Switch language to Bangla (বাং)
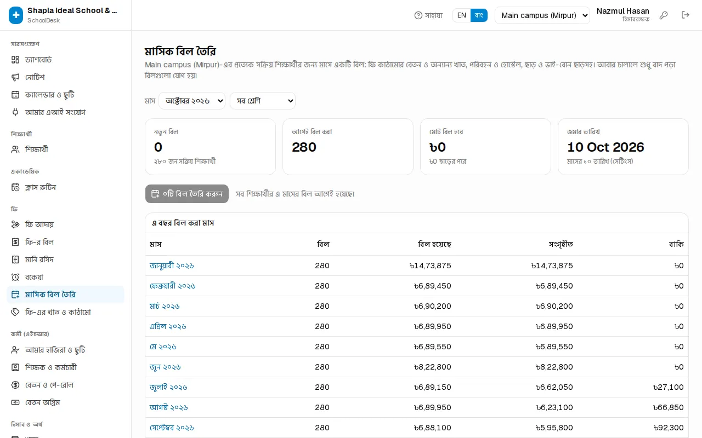Image resolution: width=702 pixels, height=438 pixels. coord(479,15)
